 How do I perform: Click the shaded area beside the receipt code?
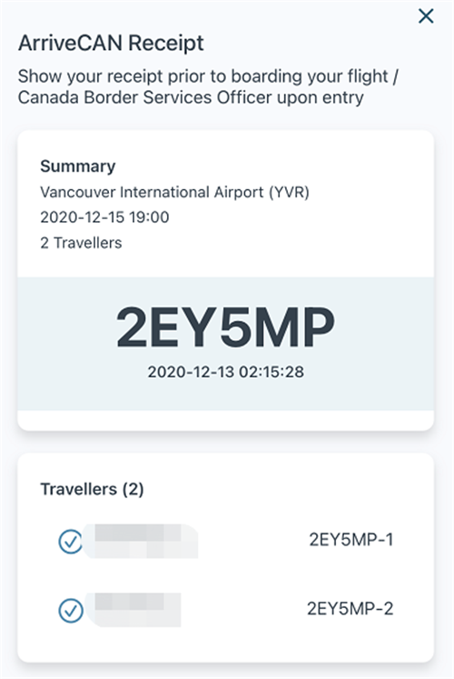[x=385, y=329]
